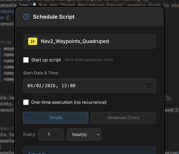This screenshot has height=154, width=179.
Task: Open the calendar picker icon
Action: [x=149, y=86]
